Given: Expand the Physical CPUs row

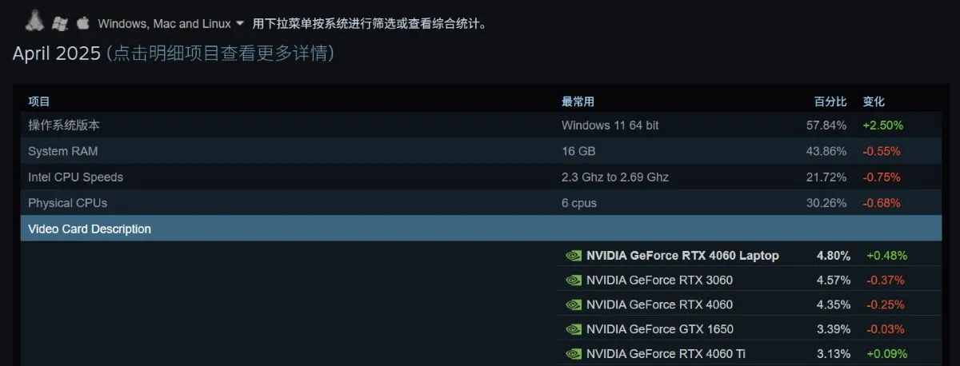Looking at the screenshot, I should (x=481, y=203).
